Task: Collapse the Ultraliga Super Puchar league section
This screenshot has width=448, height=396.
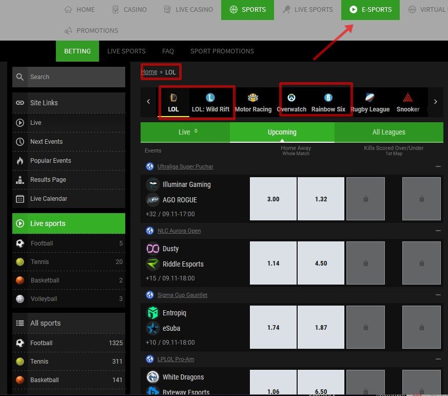Action: (438, 166)
